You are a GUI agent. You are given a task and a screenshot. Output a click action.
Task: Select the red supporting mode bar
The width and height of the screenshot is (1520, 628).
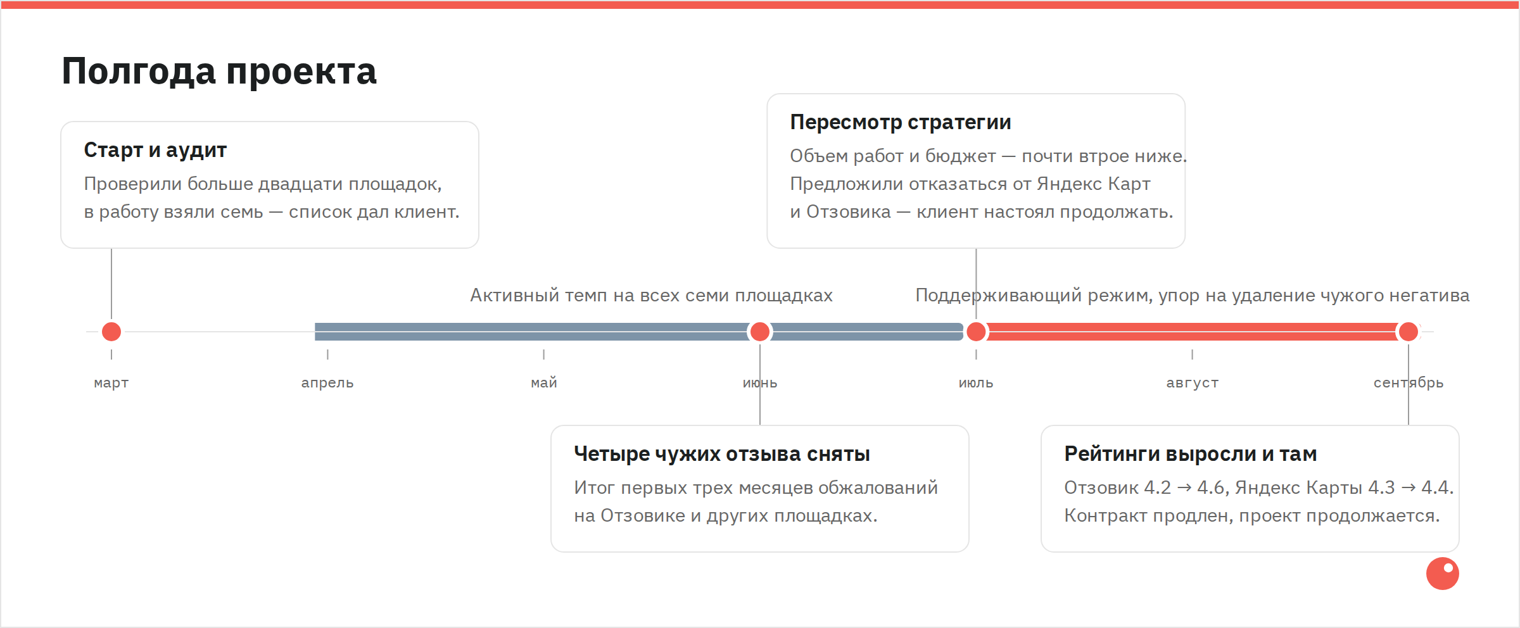click(x=1193, y=332)
